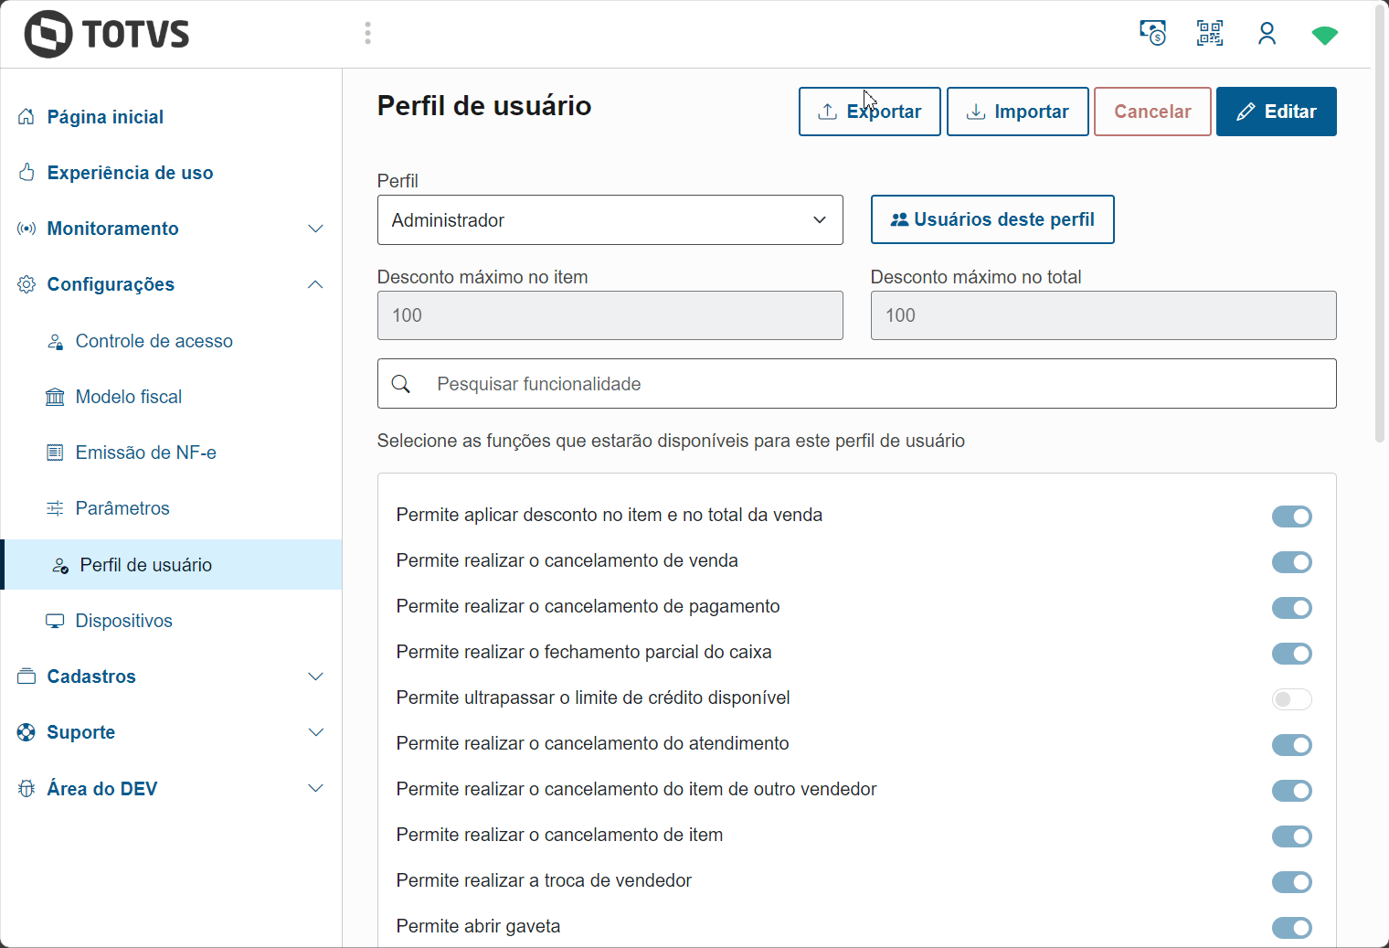1389x948 pixels.
Task: Click the Editar button
Action: (1276, 112)
